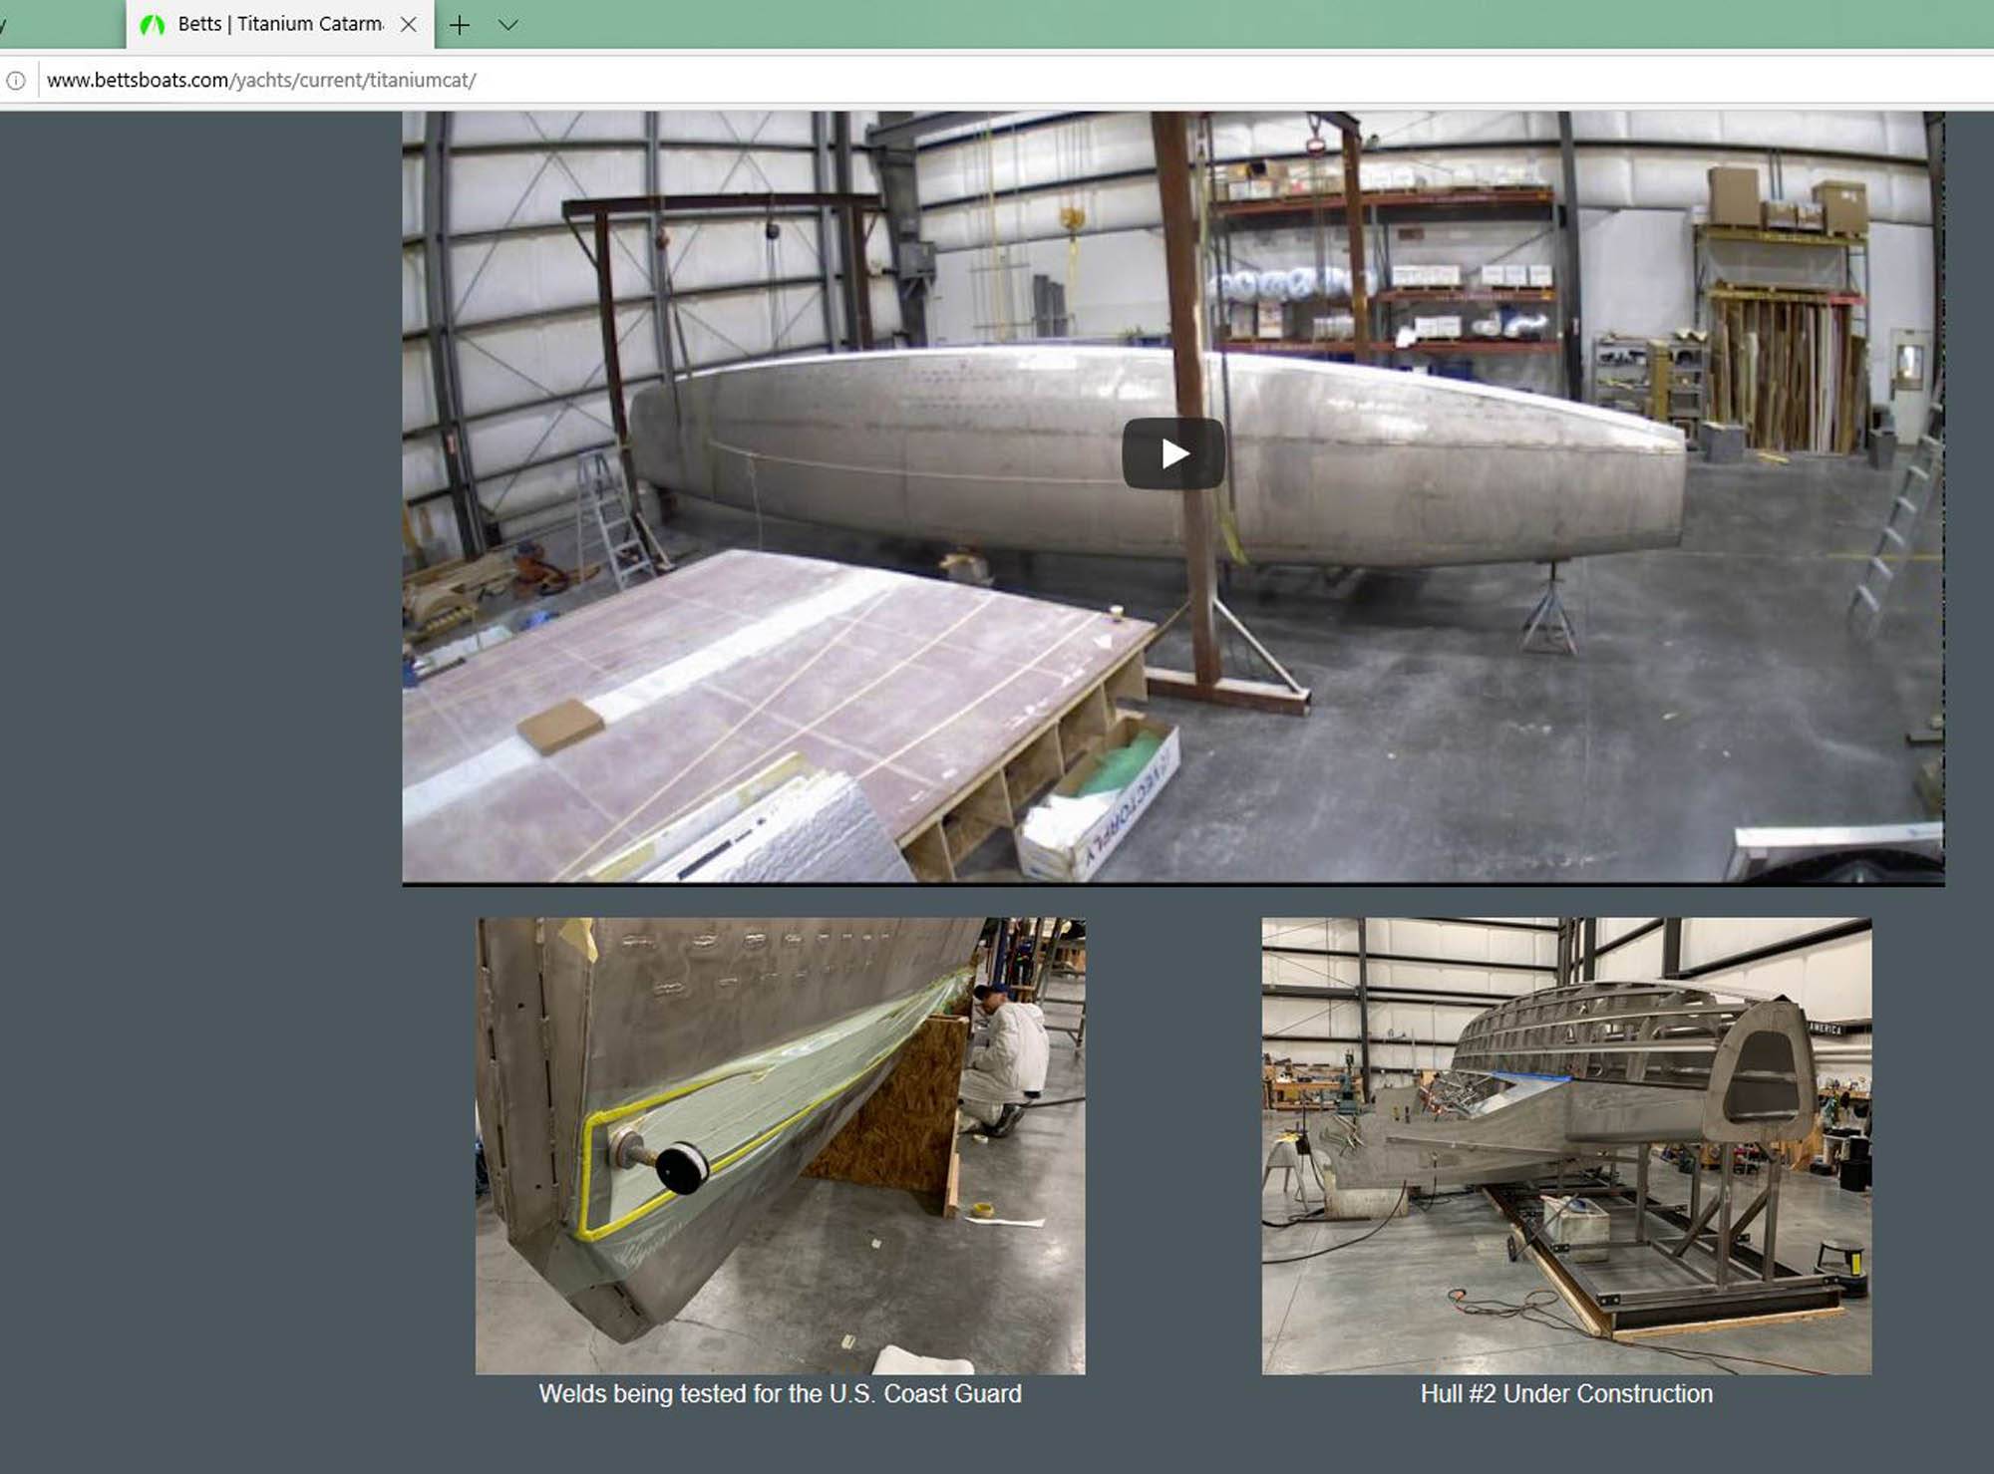Play the titanium hull video
Viewport: 1994px width, 1474px height.
[x=1172, y=454]
